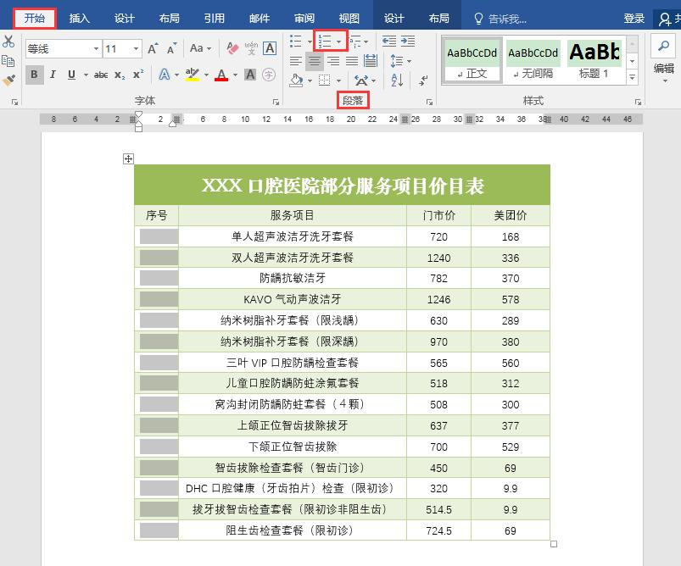681x566 pixels.
Task: Toggle the show paragraph marks button
Action: point(422,80)
